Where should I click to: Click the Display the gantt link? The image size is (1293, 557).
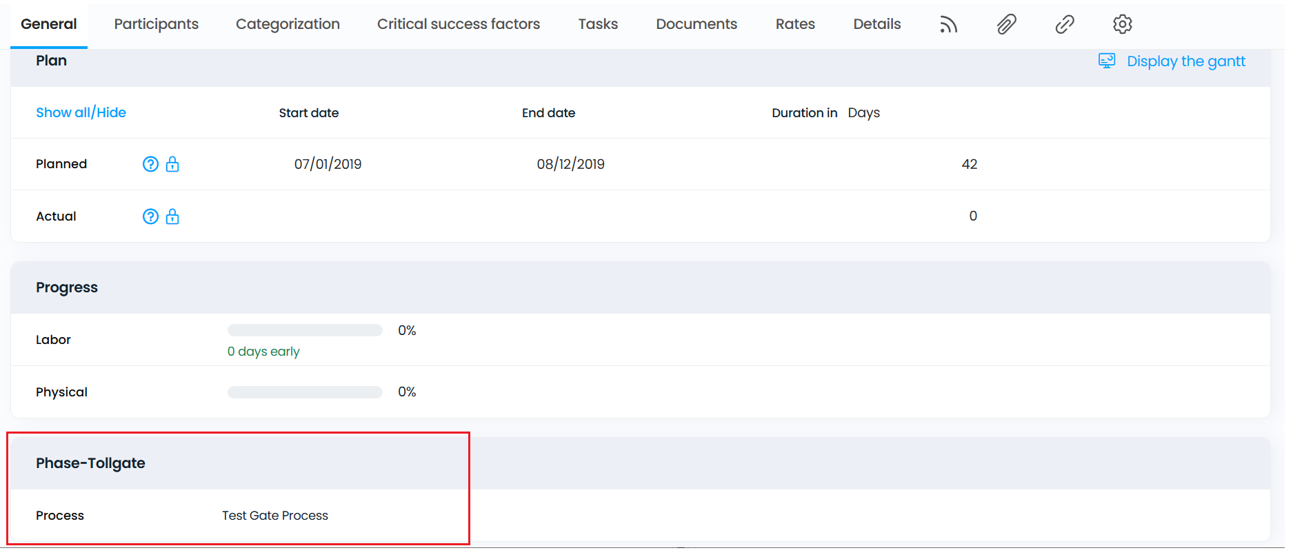1185,61
